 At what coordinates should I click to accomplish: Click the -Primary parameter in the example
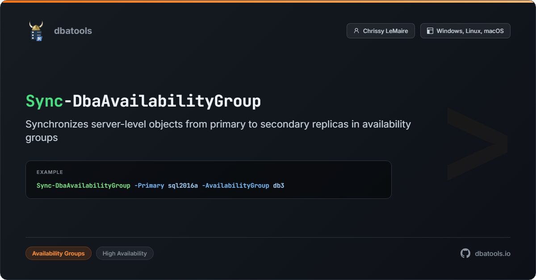pos(149,185)
